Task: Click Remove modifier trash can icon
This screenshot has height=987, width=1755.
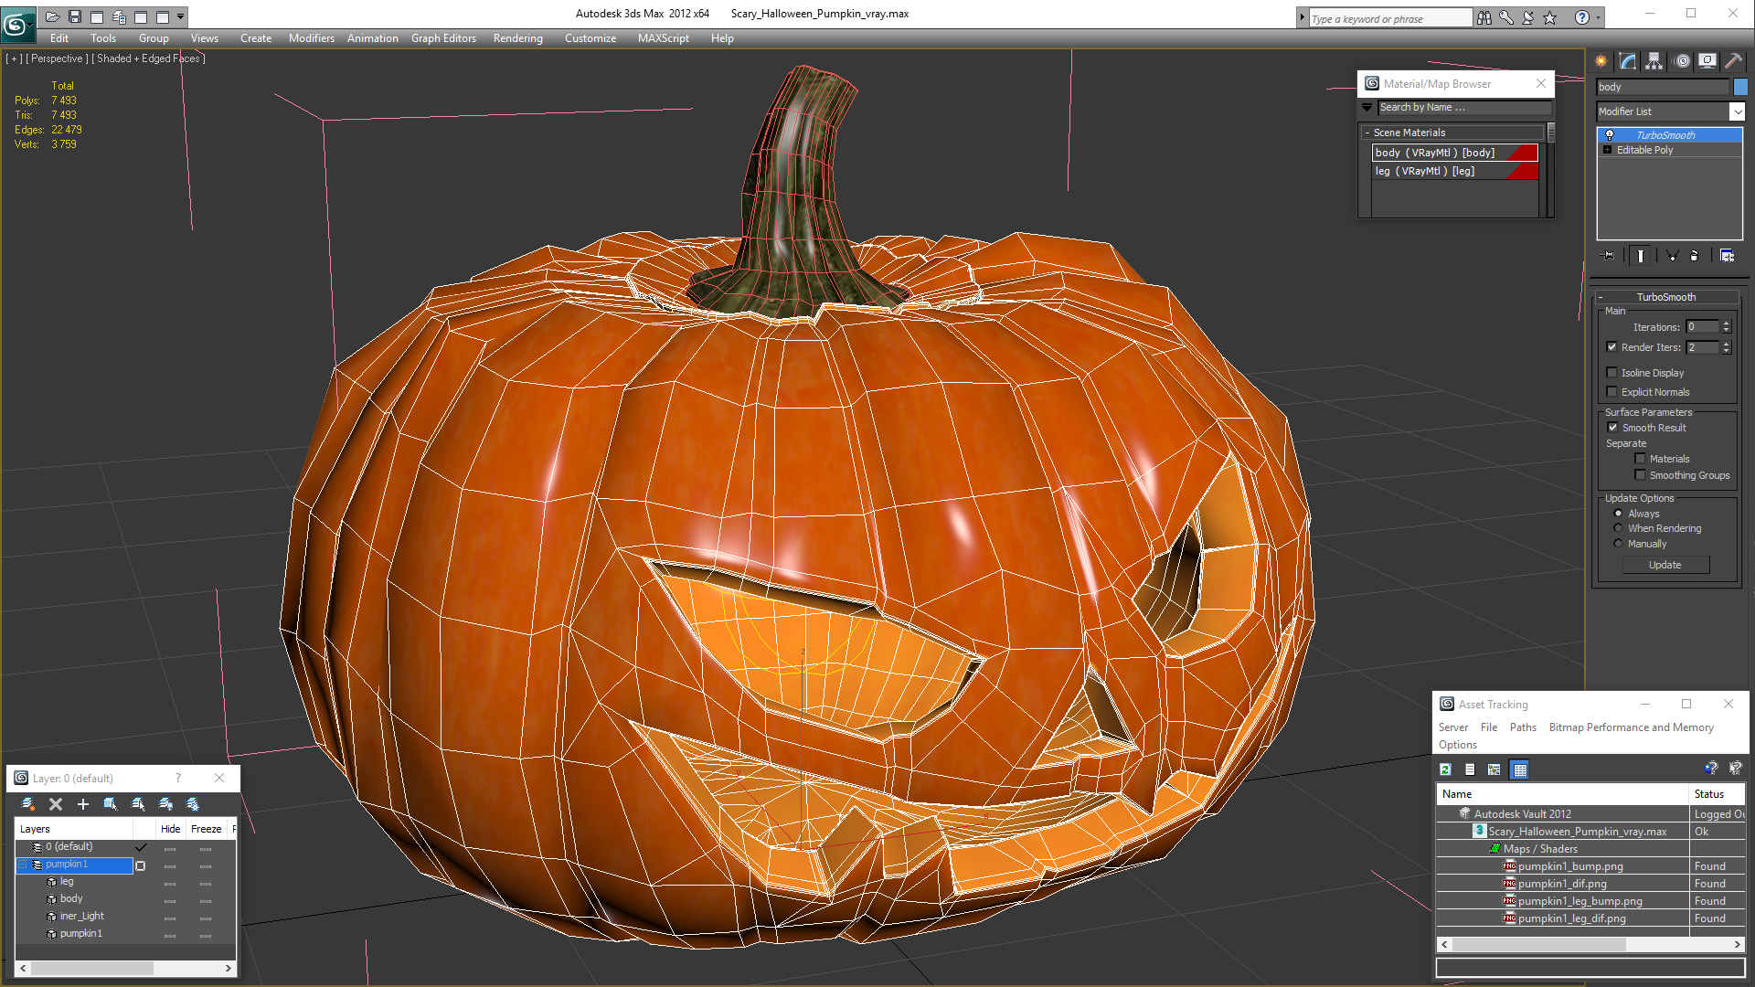Action: pos(1694,256)
